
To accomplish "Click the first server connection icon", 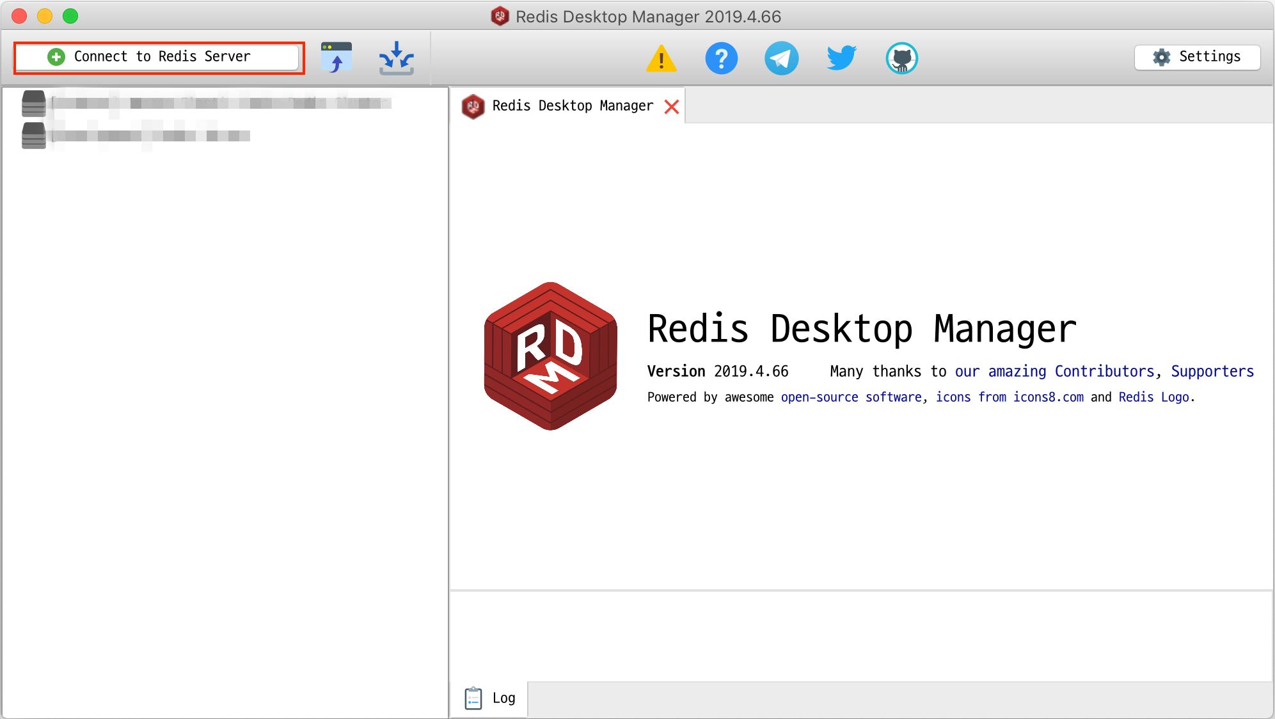I will coord(34,103).
